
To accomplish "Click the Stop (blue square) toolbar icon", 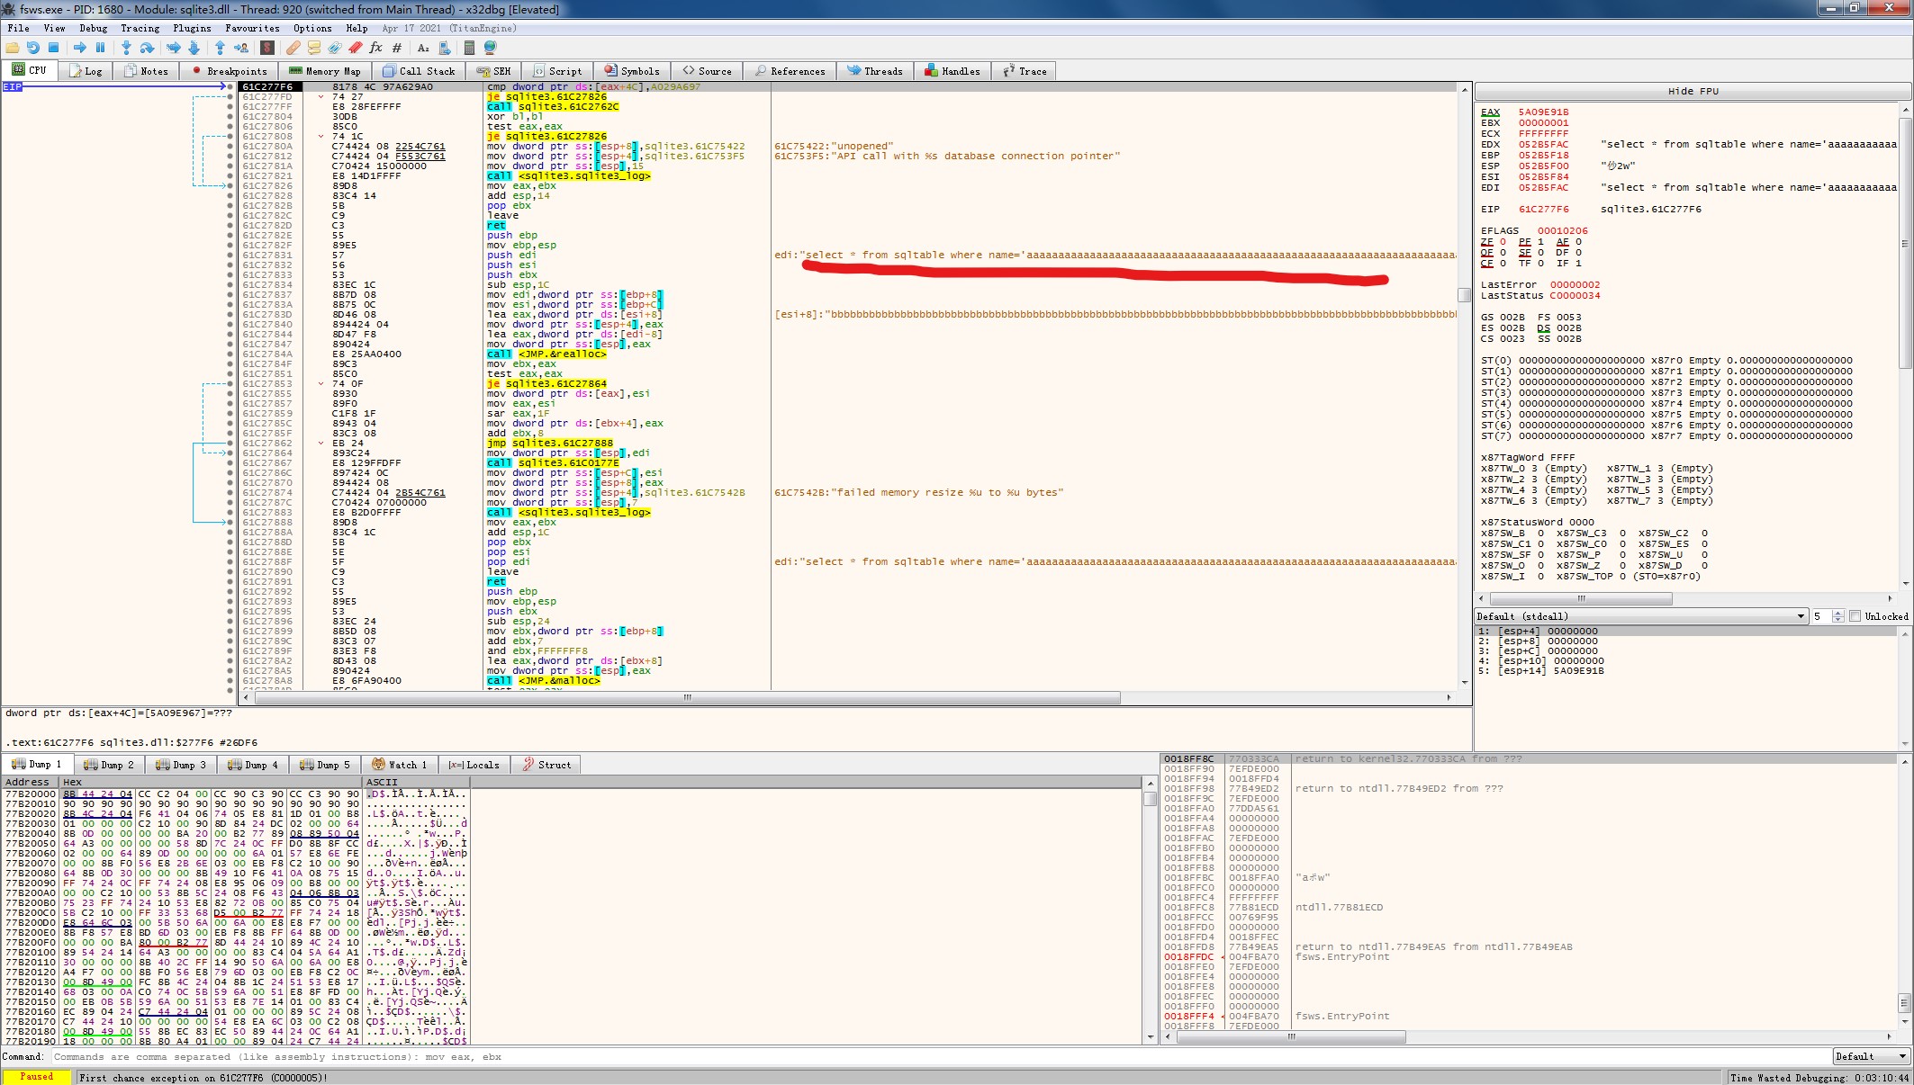I will tap(53, 48).
